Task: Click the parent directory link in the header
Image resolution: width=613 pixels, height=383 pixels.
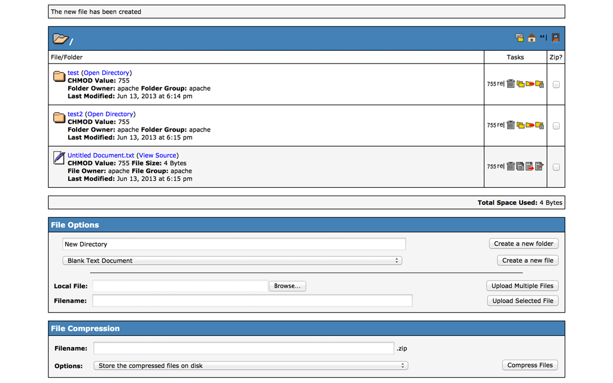Action: click(542, 37)
